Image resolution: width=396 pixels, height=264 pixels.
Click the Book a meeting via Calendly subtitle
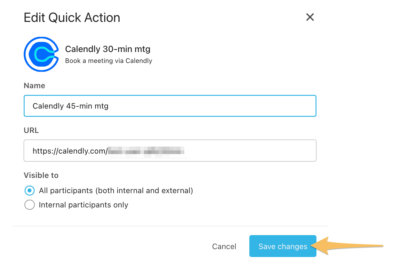click(x=109, y=61)
